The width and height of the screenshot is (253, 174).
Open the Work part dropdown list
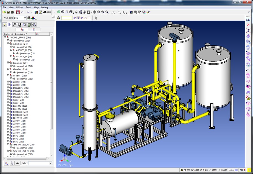pos(25,18)
